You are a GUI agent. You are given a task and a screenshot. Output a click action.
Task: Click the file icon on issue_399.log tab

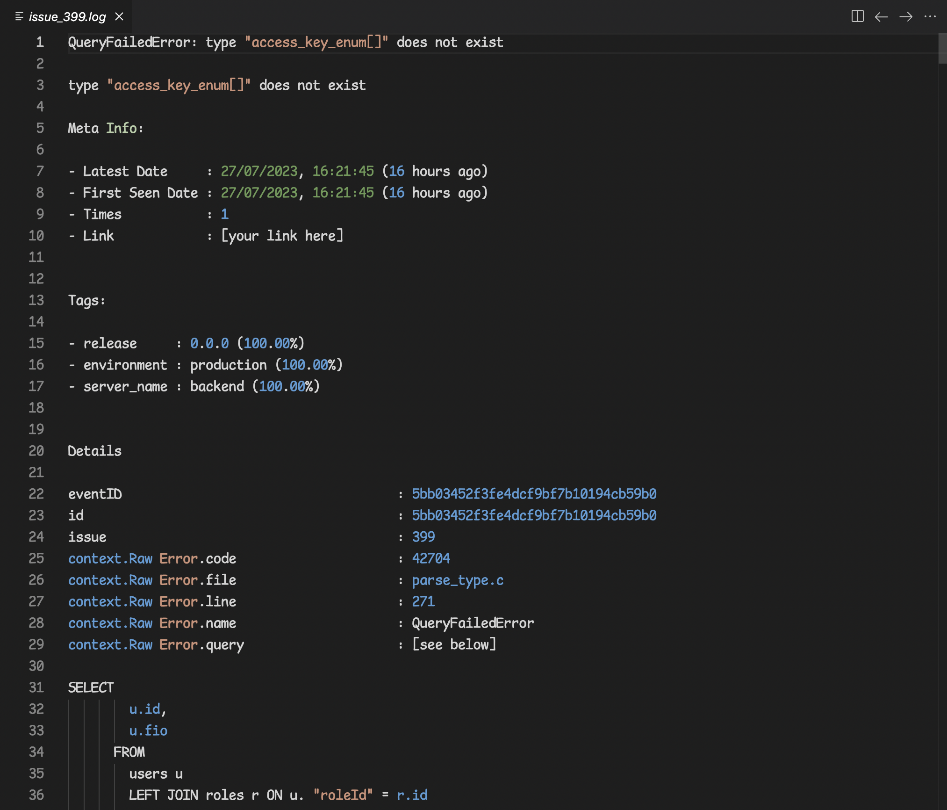(x=19, y=17)
